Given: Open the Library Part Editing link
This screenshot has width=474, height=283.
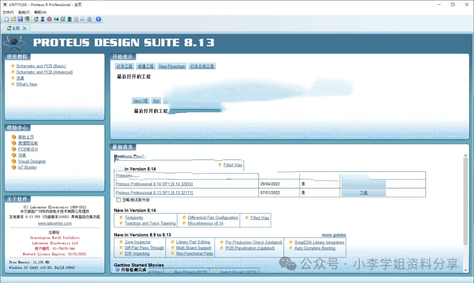Looking at the screenshot, I should tap(193, 242).
